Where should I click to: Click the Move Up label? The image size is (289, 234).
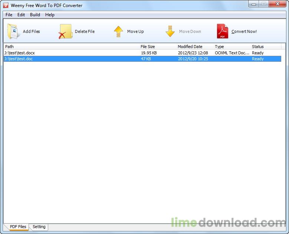pos(135,31)
